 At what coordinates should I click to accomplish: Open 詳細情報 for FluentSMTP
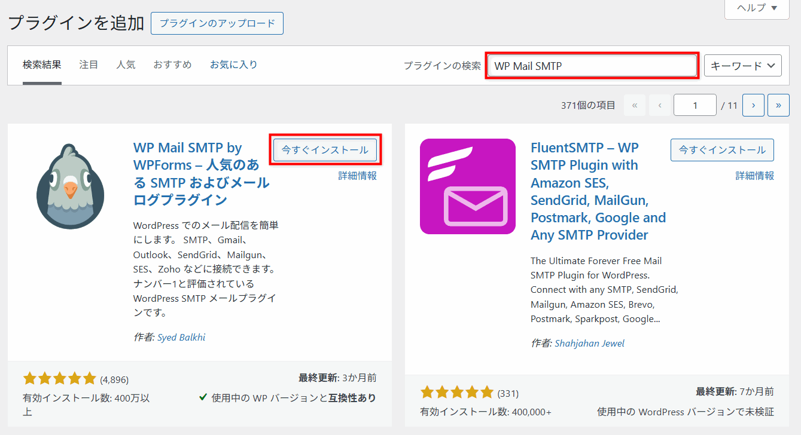point(754,176)
